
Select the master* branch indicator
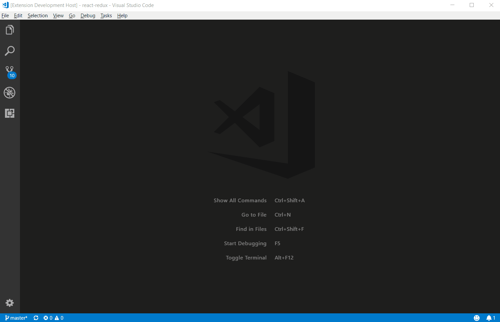pos(16,318)
